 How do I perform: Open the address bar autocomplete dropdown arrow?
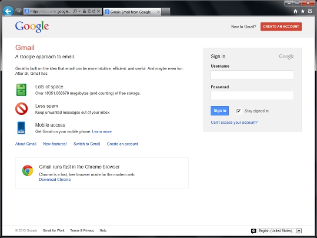point(79,11)
